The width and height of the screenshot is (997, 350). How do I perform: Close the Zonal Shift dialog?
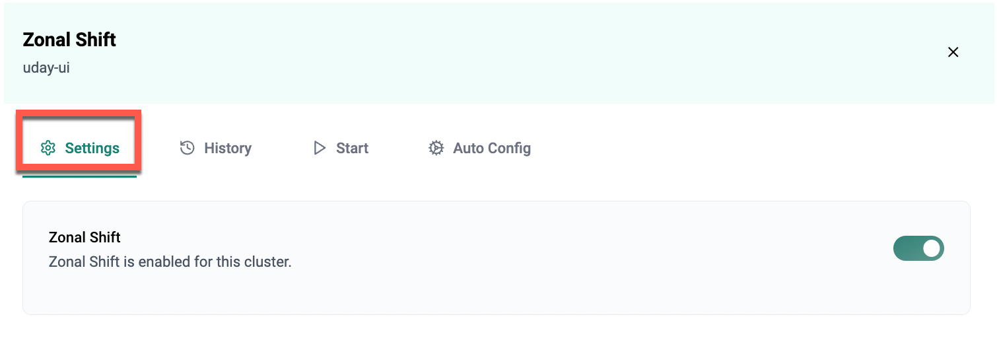click(x=953, y=52)
